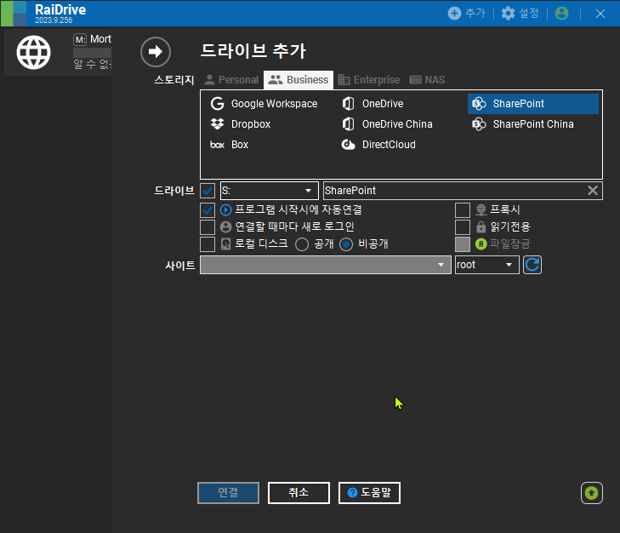Switch to the Enterprise storage tab
The height and width of the screenshot is (533, 620).
(369, 80)
